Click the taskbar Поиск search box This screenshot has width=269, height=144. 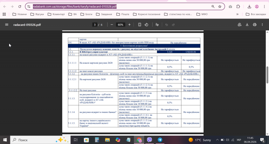coord(40,140)
